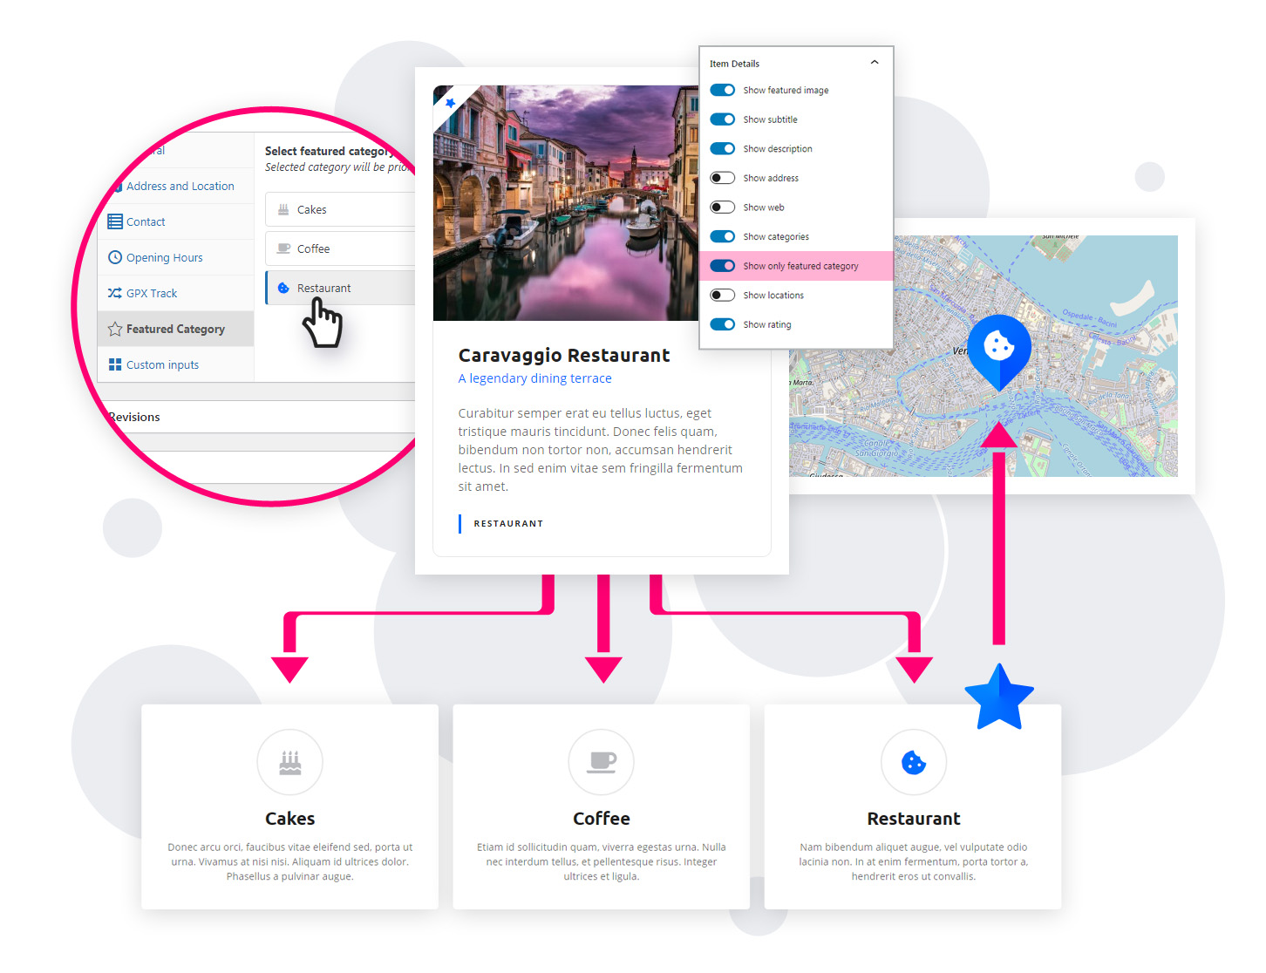Click the Contact table icon in sidebar
This screenshot has height=973, width=1266.
pos(115,221)
